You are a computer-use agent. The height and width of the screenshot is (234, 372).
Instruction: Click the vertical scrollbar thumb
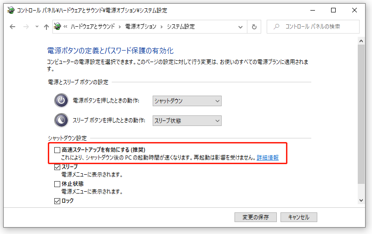[x=361, y=114]
